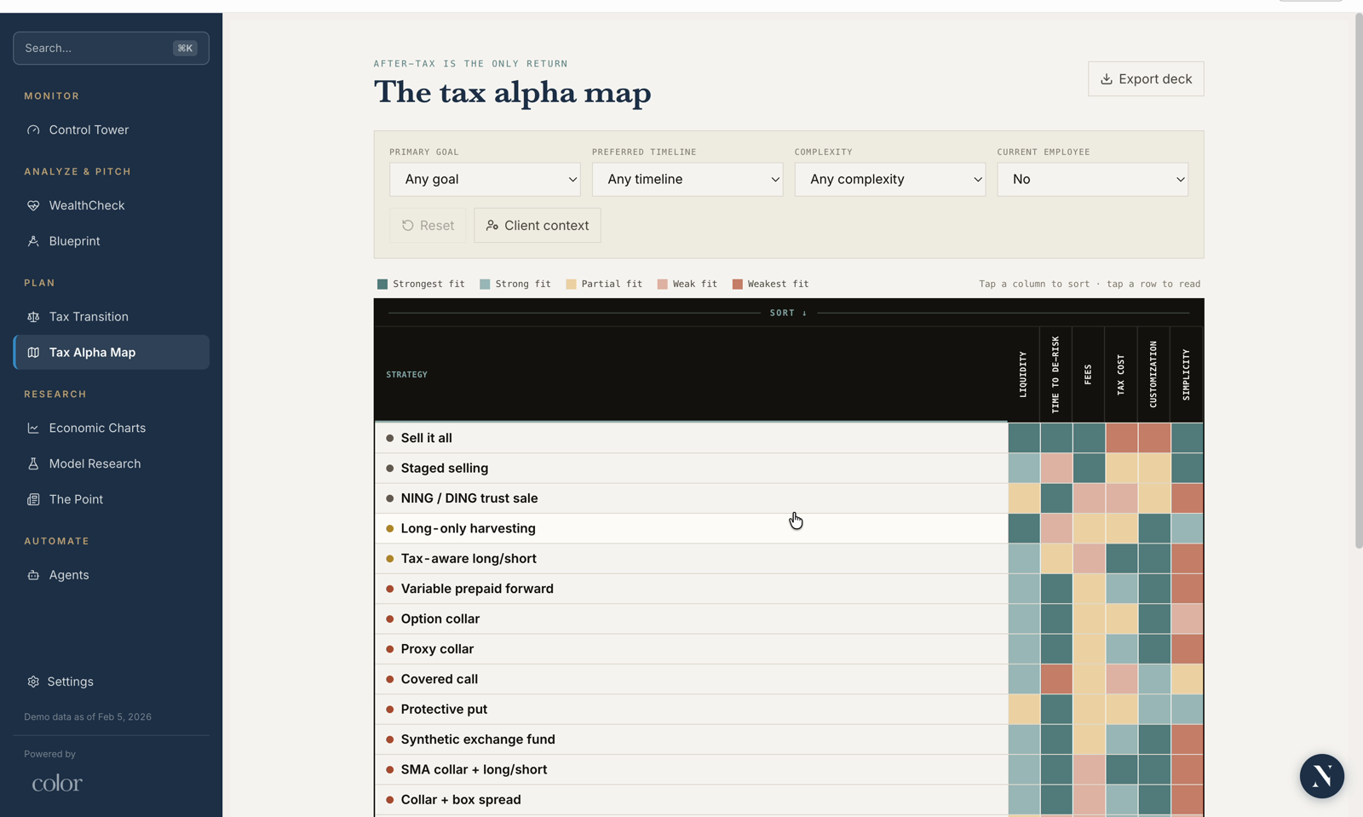Open the Model Research page
The height and width of the screenshot is (817, 1363).
point(112,464)
